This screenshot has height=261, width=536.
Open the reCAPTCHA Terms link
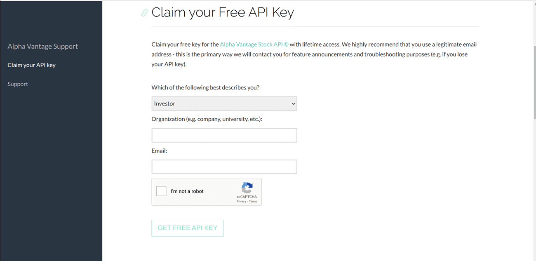(253, 202)
